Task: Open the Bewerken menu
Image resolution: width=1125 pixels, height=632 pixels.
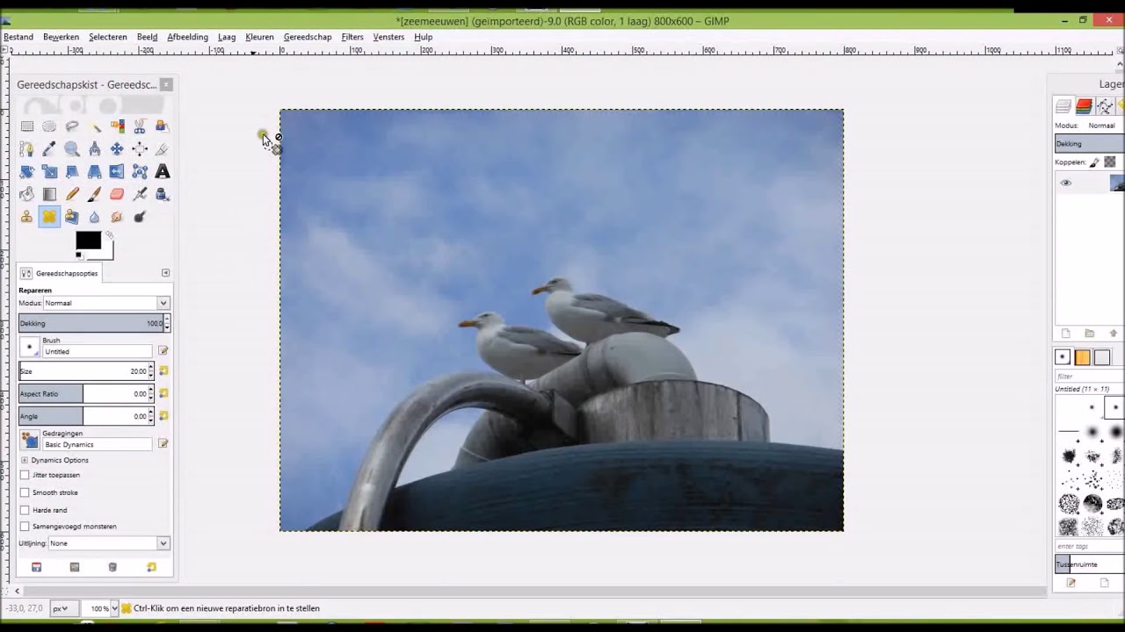Action: coord(61,37)
